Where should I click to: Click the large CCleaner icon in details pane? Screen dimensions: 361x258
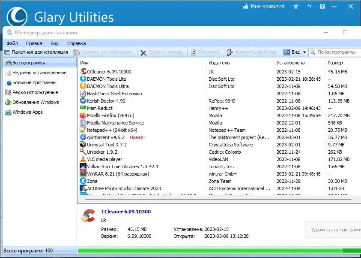pos(88,216)
